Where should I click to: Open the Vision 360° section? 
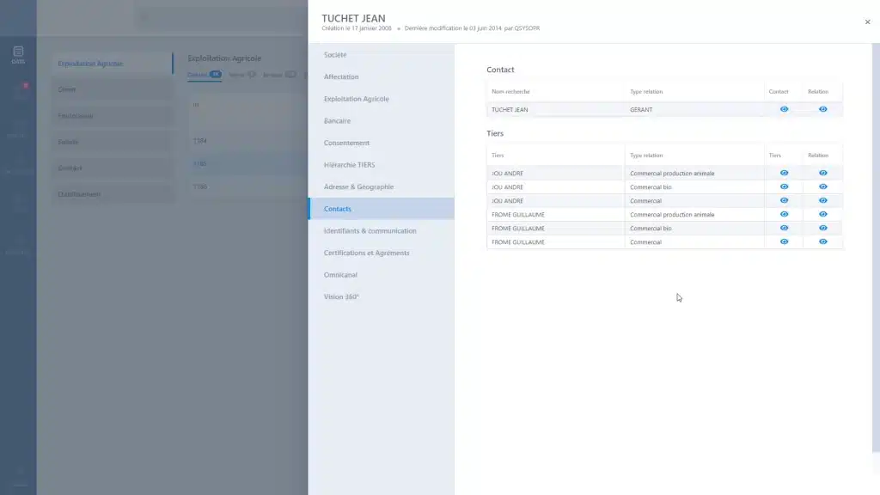(341, 297)
